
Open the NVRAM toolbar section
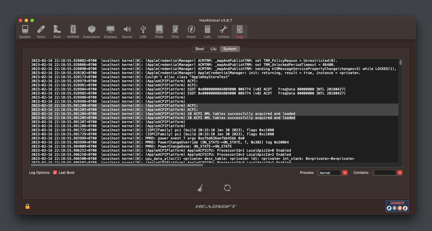tap(73, 32)
